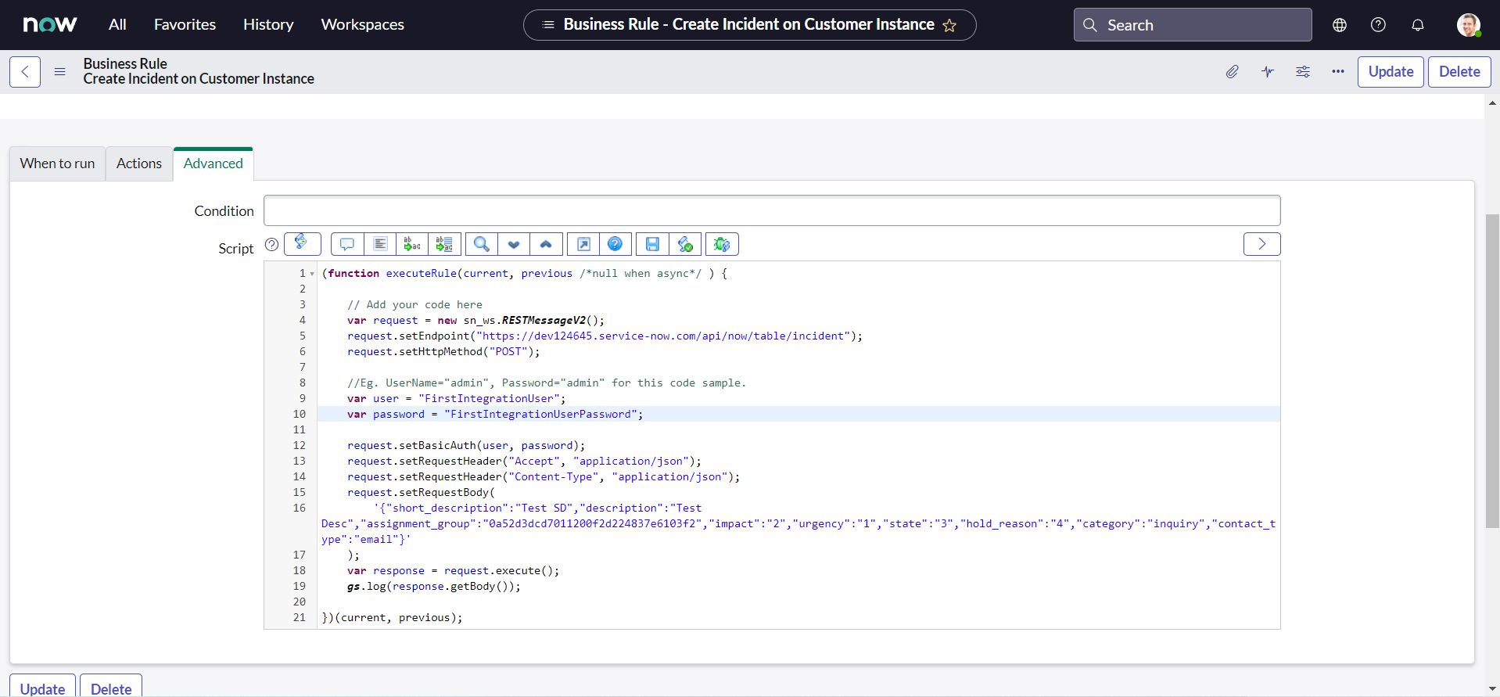
Task: Click the UserName/Password comment on line 8
Action: (x=547, y=383)
